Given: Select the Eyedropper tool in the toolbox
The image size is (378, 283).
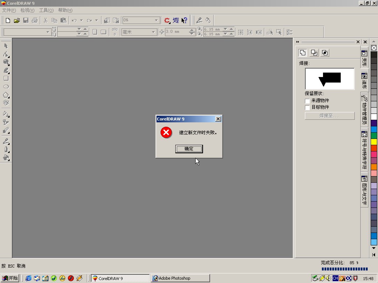Looking at the screenshot, I should [x=6, y=141].
